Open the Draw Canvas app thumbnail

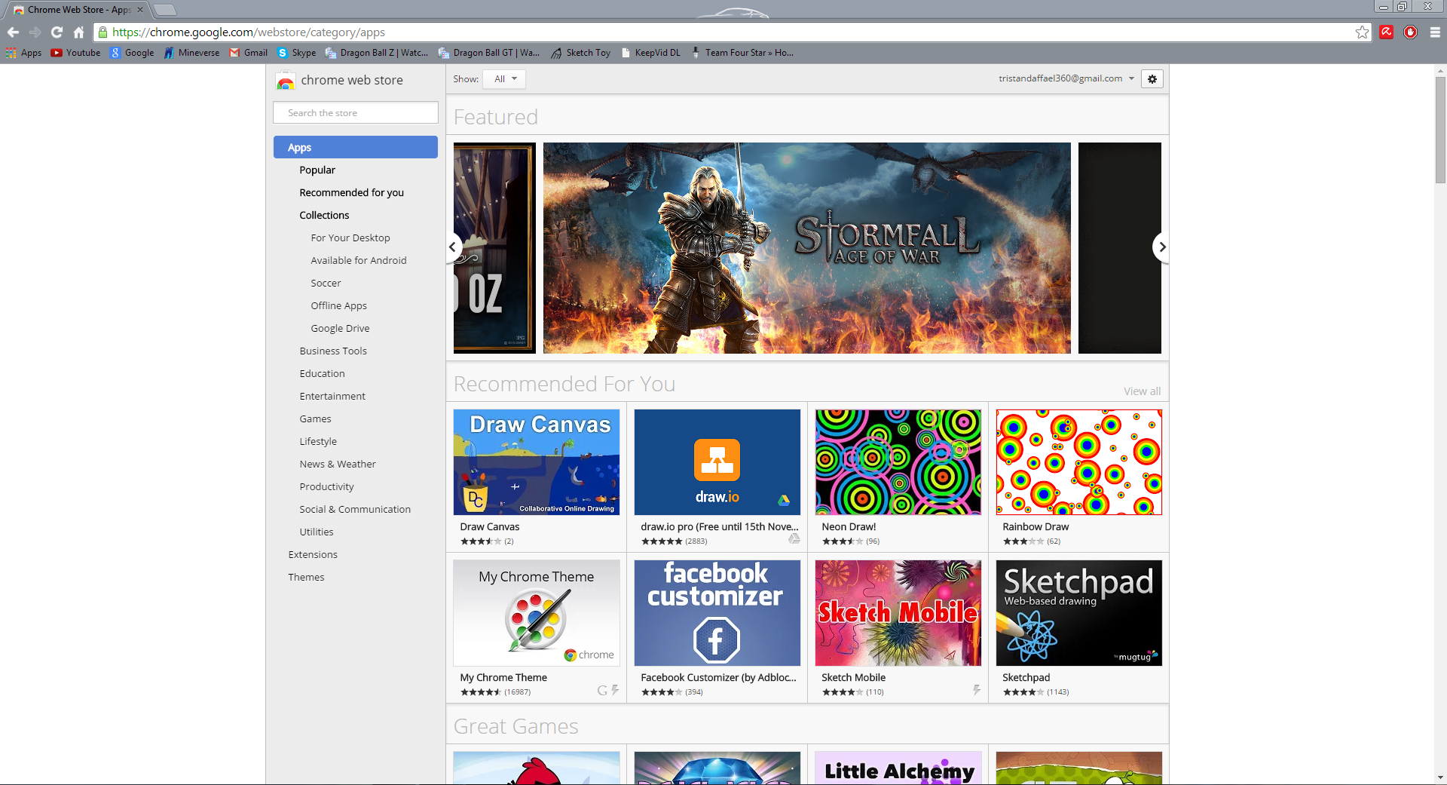click(x=537, y=462)
